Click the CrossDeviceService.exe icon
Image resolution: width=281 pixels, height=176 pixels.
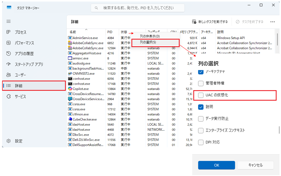[70, 99]
